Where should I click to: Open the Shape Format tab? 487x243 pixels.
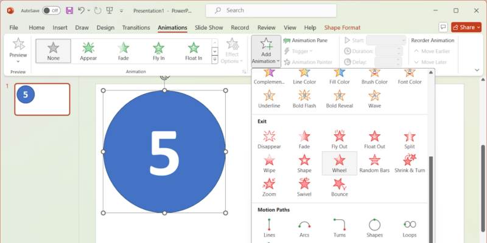click(x=342, y=27)
